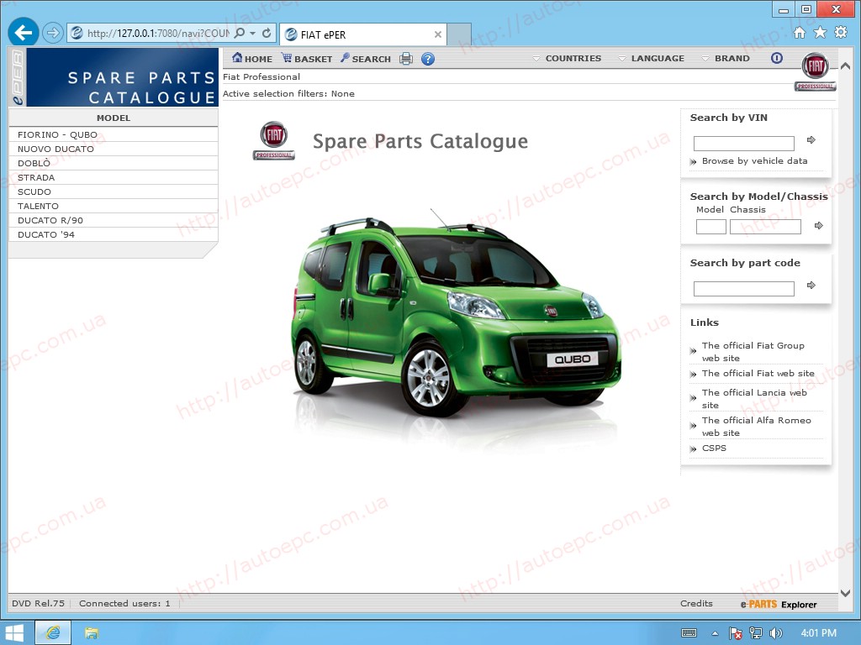Select the FIORINO - QUBO model
This screenshot has height=645, width=861.
coord(114,134)
